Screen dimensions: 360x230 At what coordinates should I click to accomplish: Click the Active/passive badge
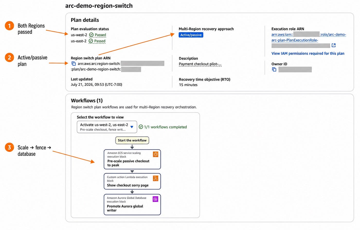pyautogui.click(x=191, y=35)
